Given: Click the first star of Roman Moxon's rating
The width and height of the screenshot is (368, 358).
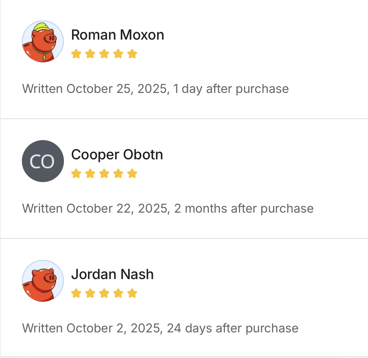Looking at the screenshot, I should coord(76,54).
